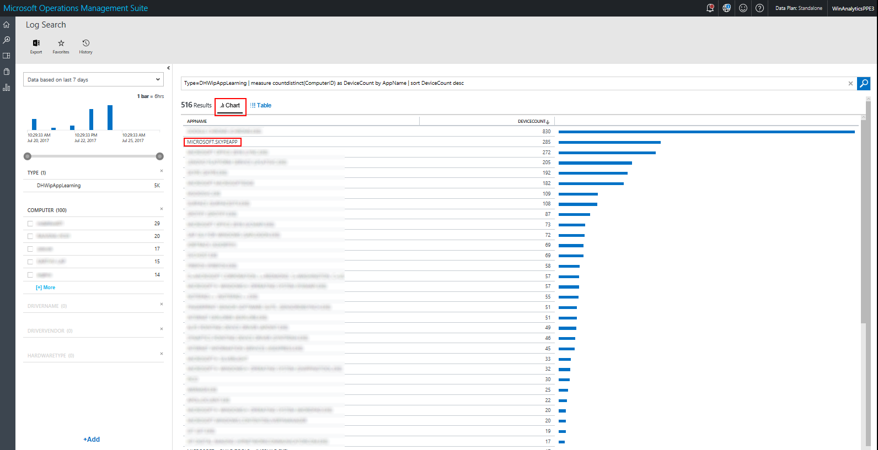Open the search History icon
Image resolution: width=878 pixels, height=450 pixels.
(85, 44)
